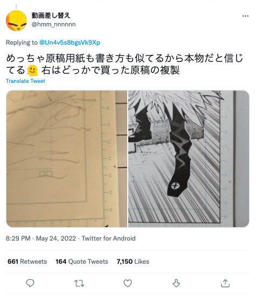Open the share upload icon
The width and height of the screenshot is (256, 296).
[225, 283]
